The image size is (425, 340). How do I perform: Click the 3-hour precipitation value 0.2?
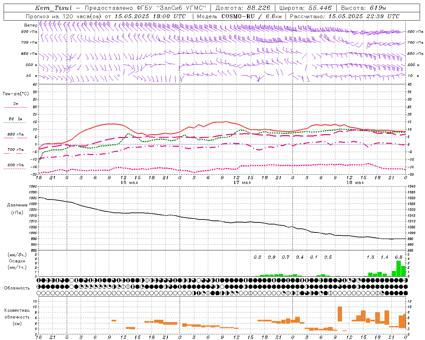point(257,257)
